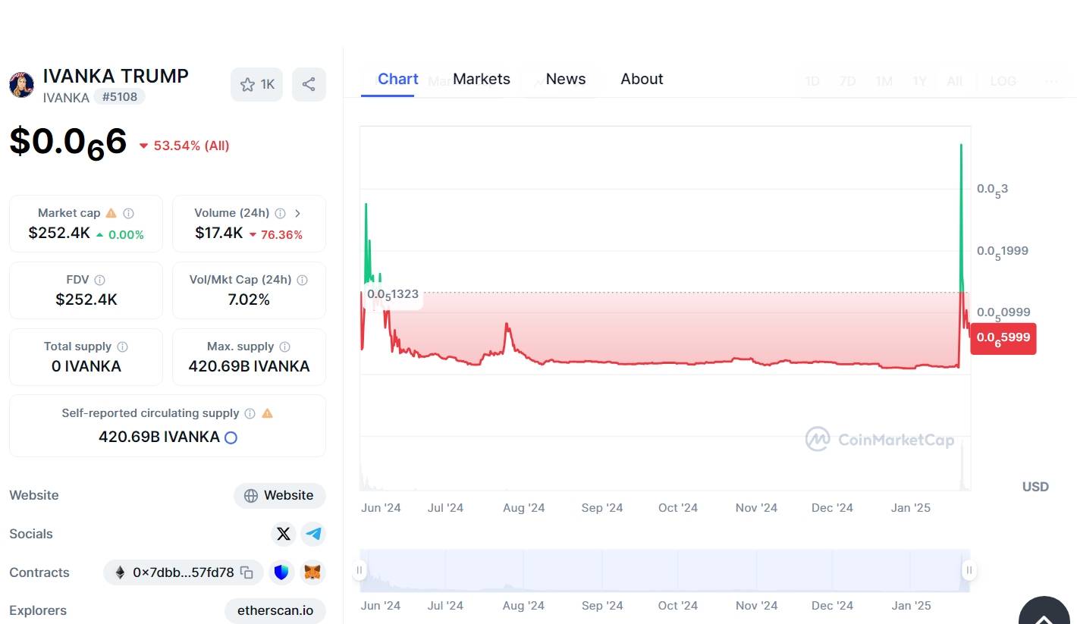Add IVANKA to watchlist star button
Image resolution: width=1077 pixels, height=624 pixels.
(x=256, y=84)
